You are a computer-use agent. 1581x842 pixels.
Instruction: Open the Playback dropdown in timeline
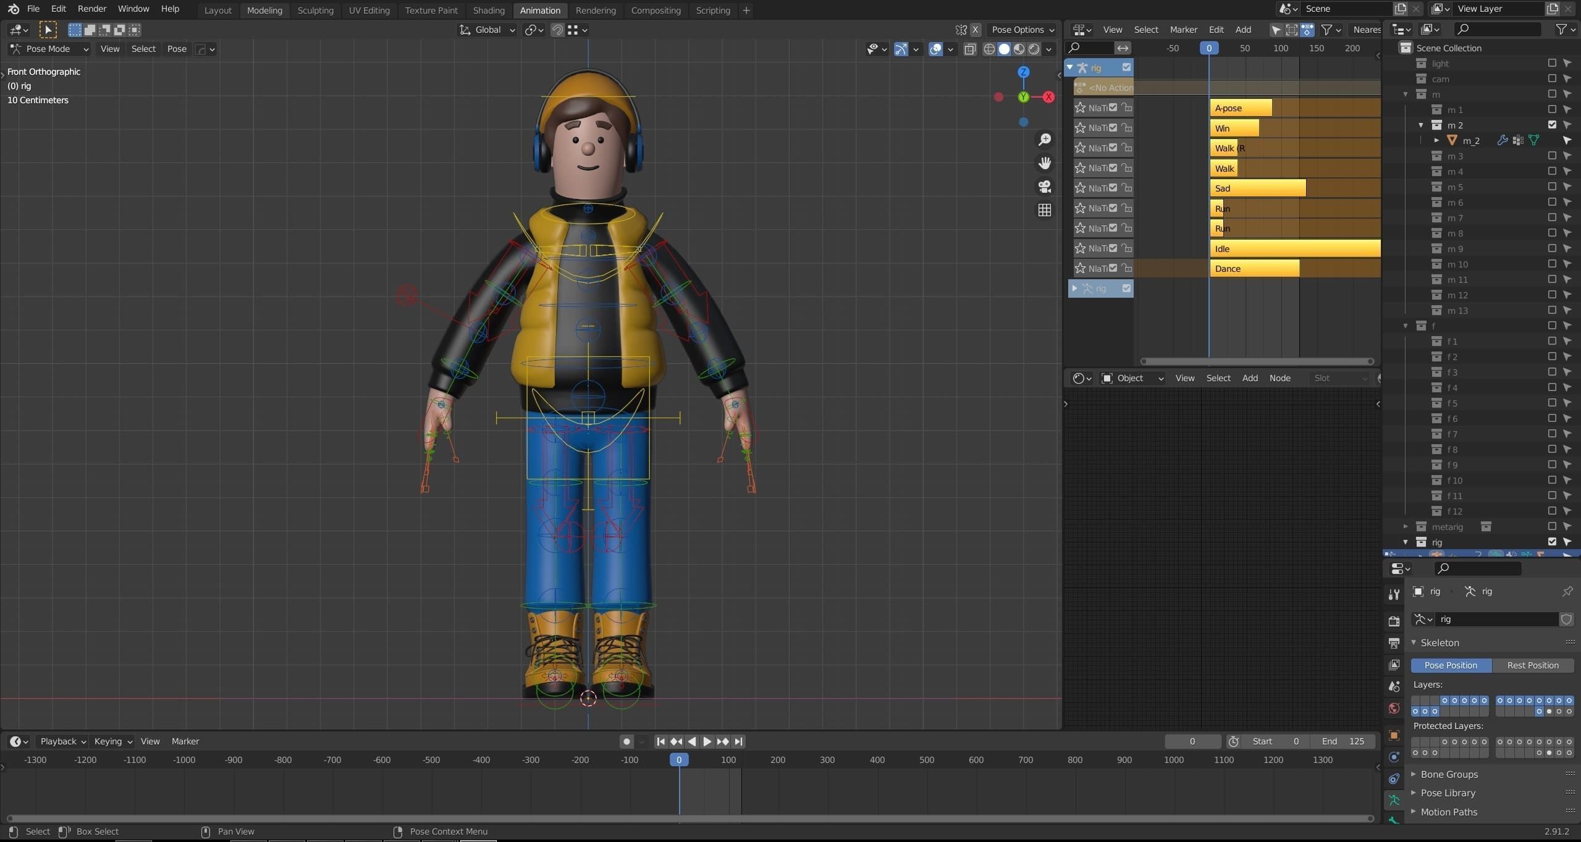[62, 741]
